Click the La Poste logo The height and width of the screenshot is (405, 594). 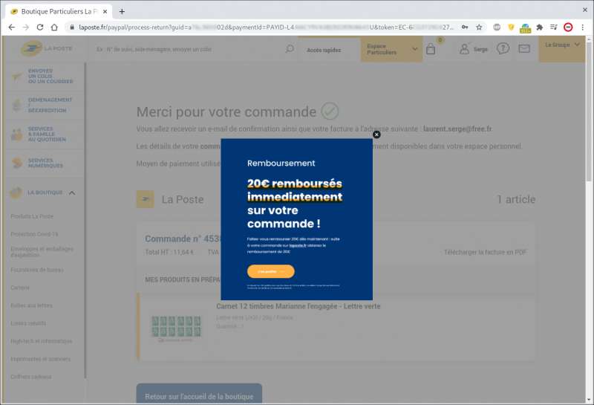[x=46, y=48]
